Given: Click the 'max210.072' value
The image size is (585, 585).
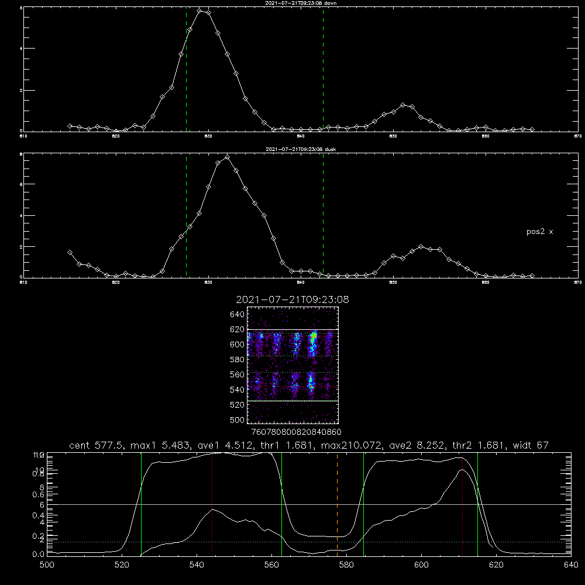Looking at the screenshot, I should click(351, 445).
